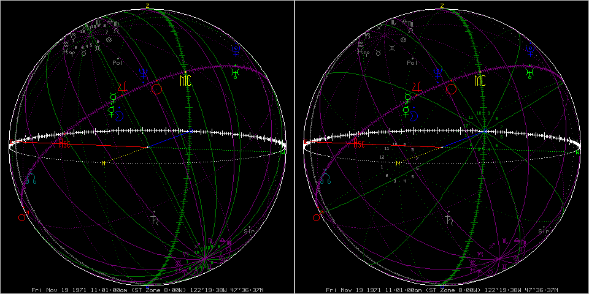Click green Uranus glyph in right sphere
The height and width of the screenshot is (294, 589).
[x=529, y=74]
